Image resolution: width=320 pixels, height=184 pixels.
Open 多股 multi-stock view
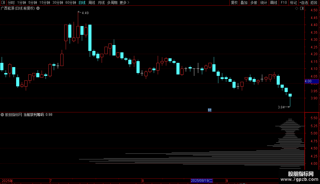254,3
